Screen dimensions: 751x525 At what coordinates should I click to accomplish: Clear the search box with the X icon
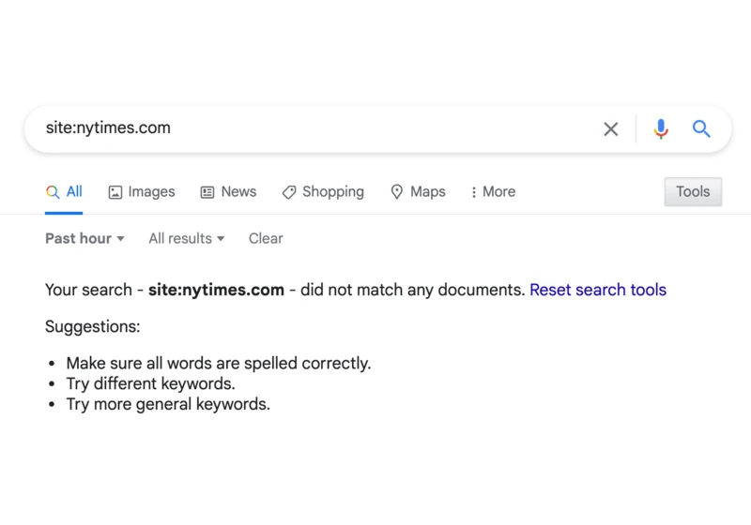click(x=611, y=128)
